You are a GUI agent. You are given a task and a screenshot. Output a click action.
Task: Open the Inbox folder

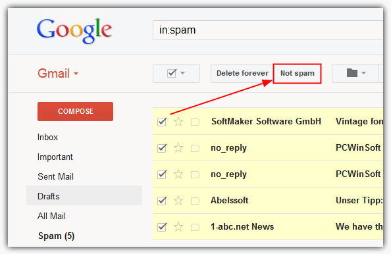(x=47, y=137)
